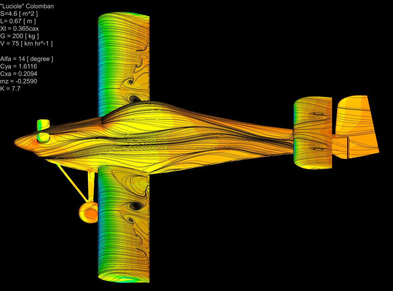Screen dimensions: 393x291
Task: Click the large dark vortex on lower wing
Action: tap(136, 205)
